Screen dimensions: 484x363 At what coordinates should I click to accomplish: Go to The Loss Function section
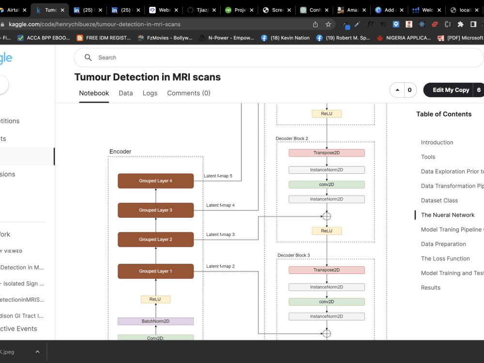[445, 258]
